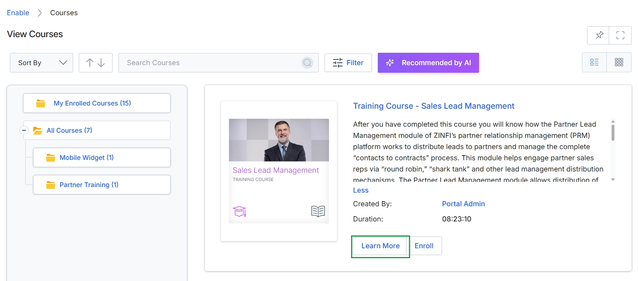
Task: Toggle sort direction arrows button
Action: pos(96,63)
